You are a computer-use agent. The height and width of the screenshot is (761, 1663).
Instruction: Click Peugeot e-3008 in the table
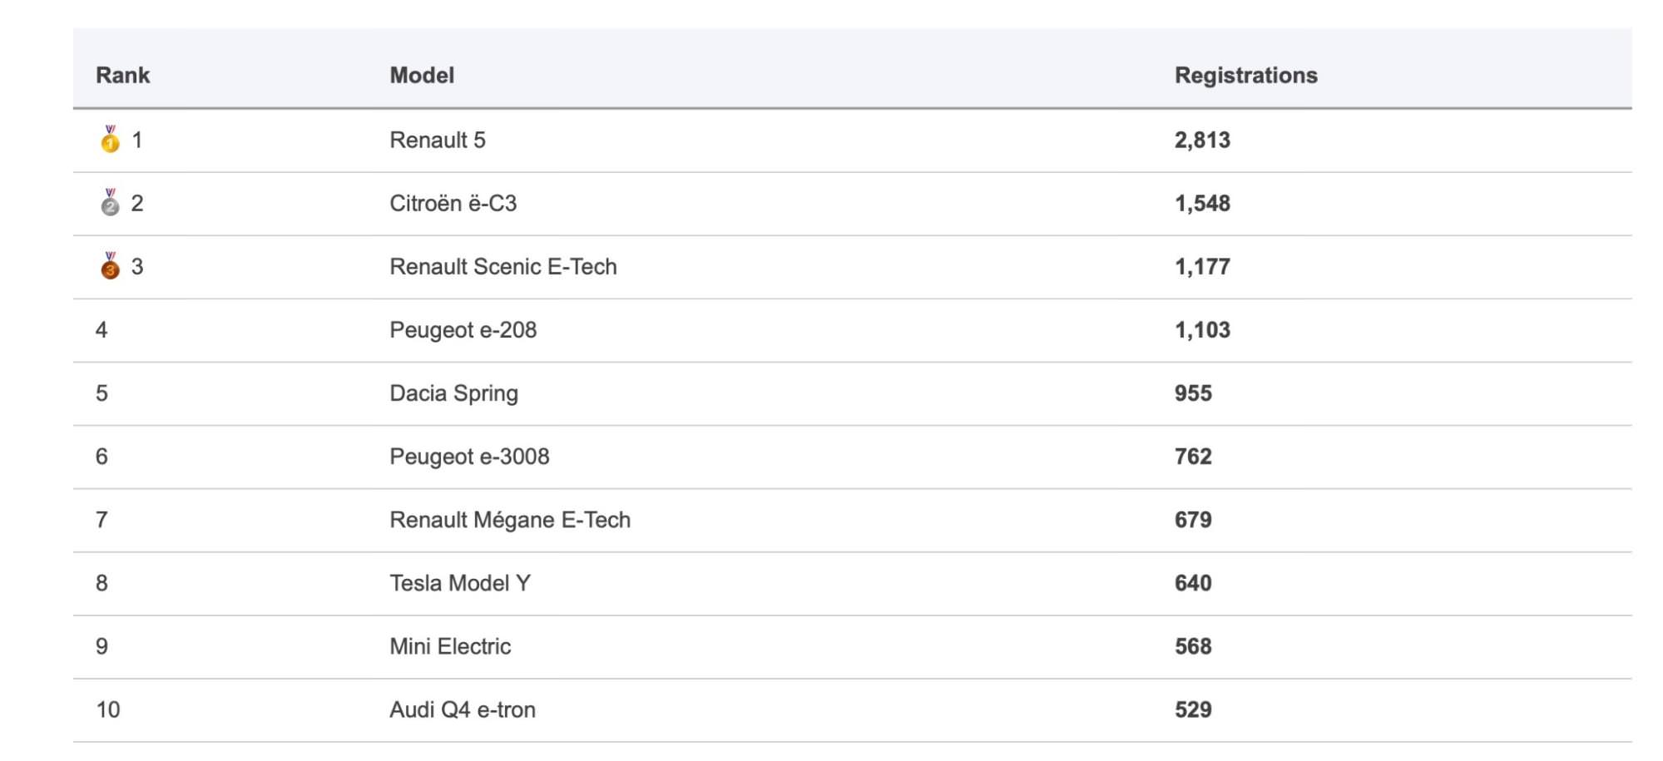469,456
